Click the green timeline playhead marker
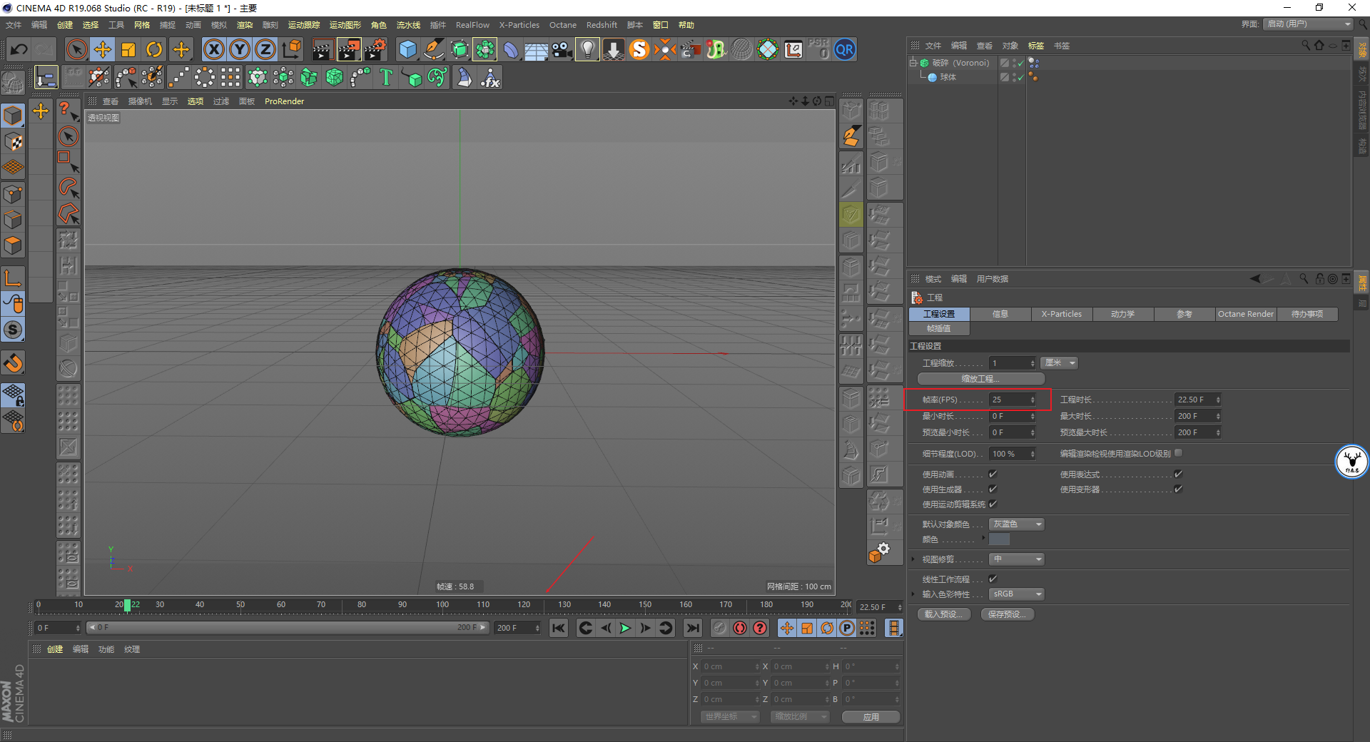Image resolution: width=1370 pixels, height=742 pixels. pyautogui.click(x=127, y=605)
